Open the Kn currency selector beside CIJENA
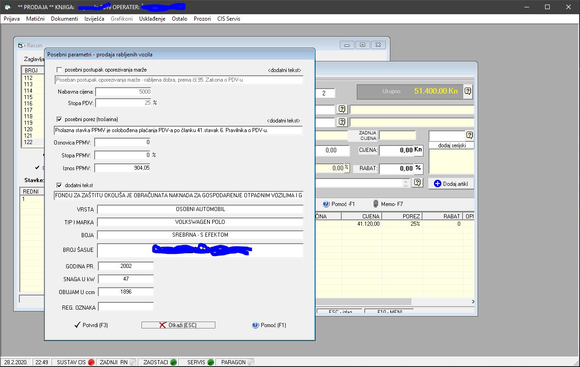 418,150
